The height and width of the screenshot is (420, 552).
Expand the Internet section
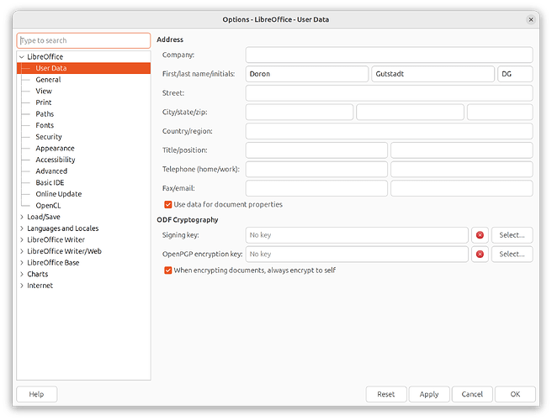(22, 286)
